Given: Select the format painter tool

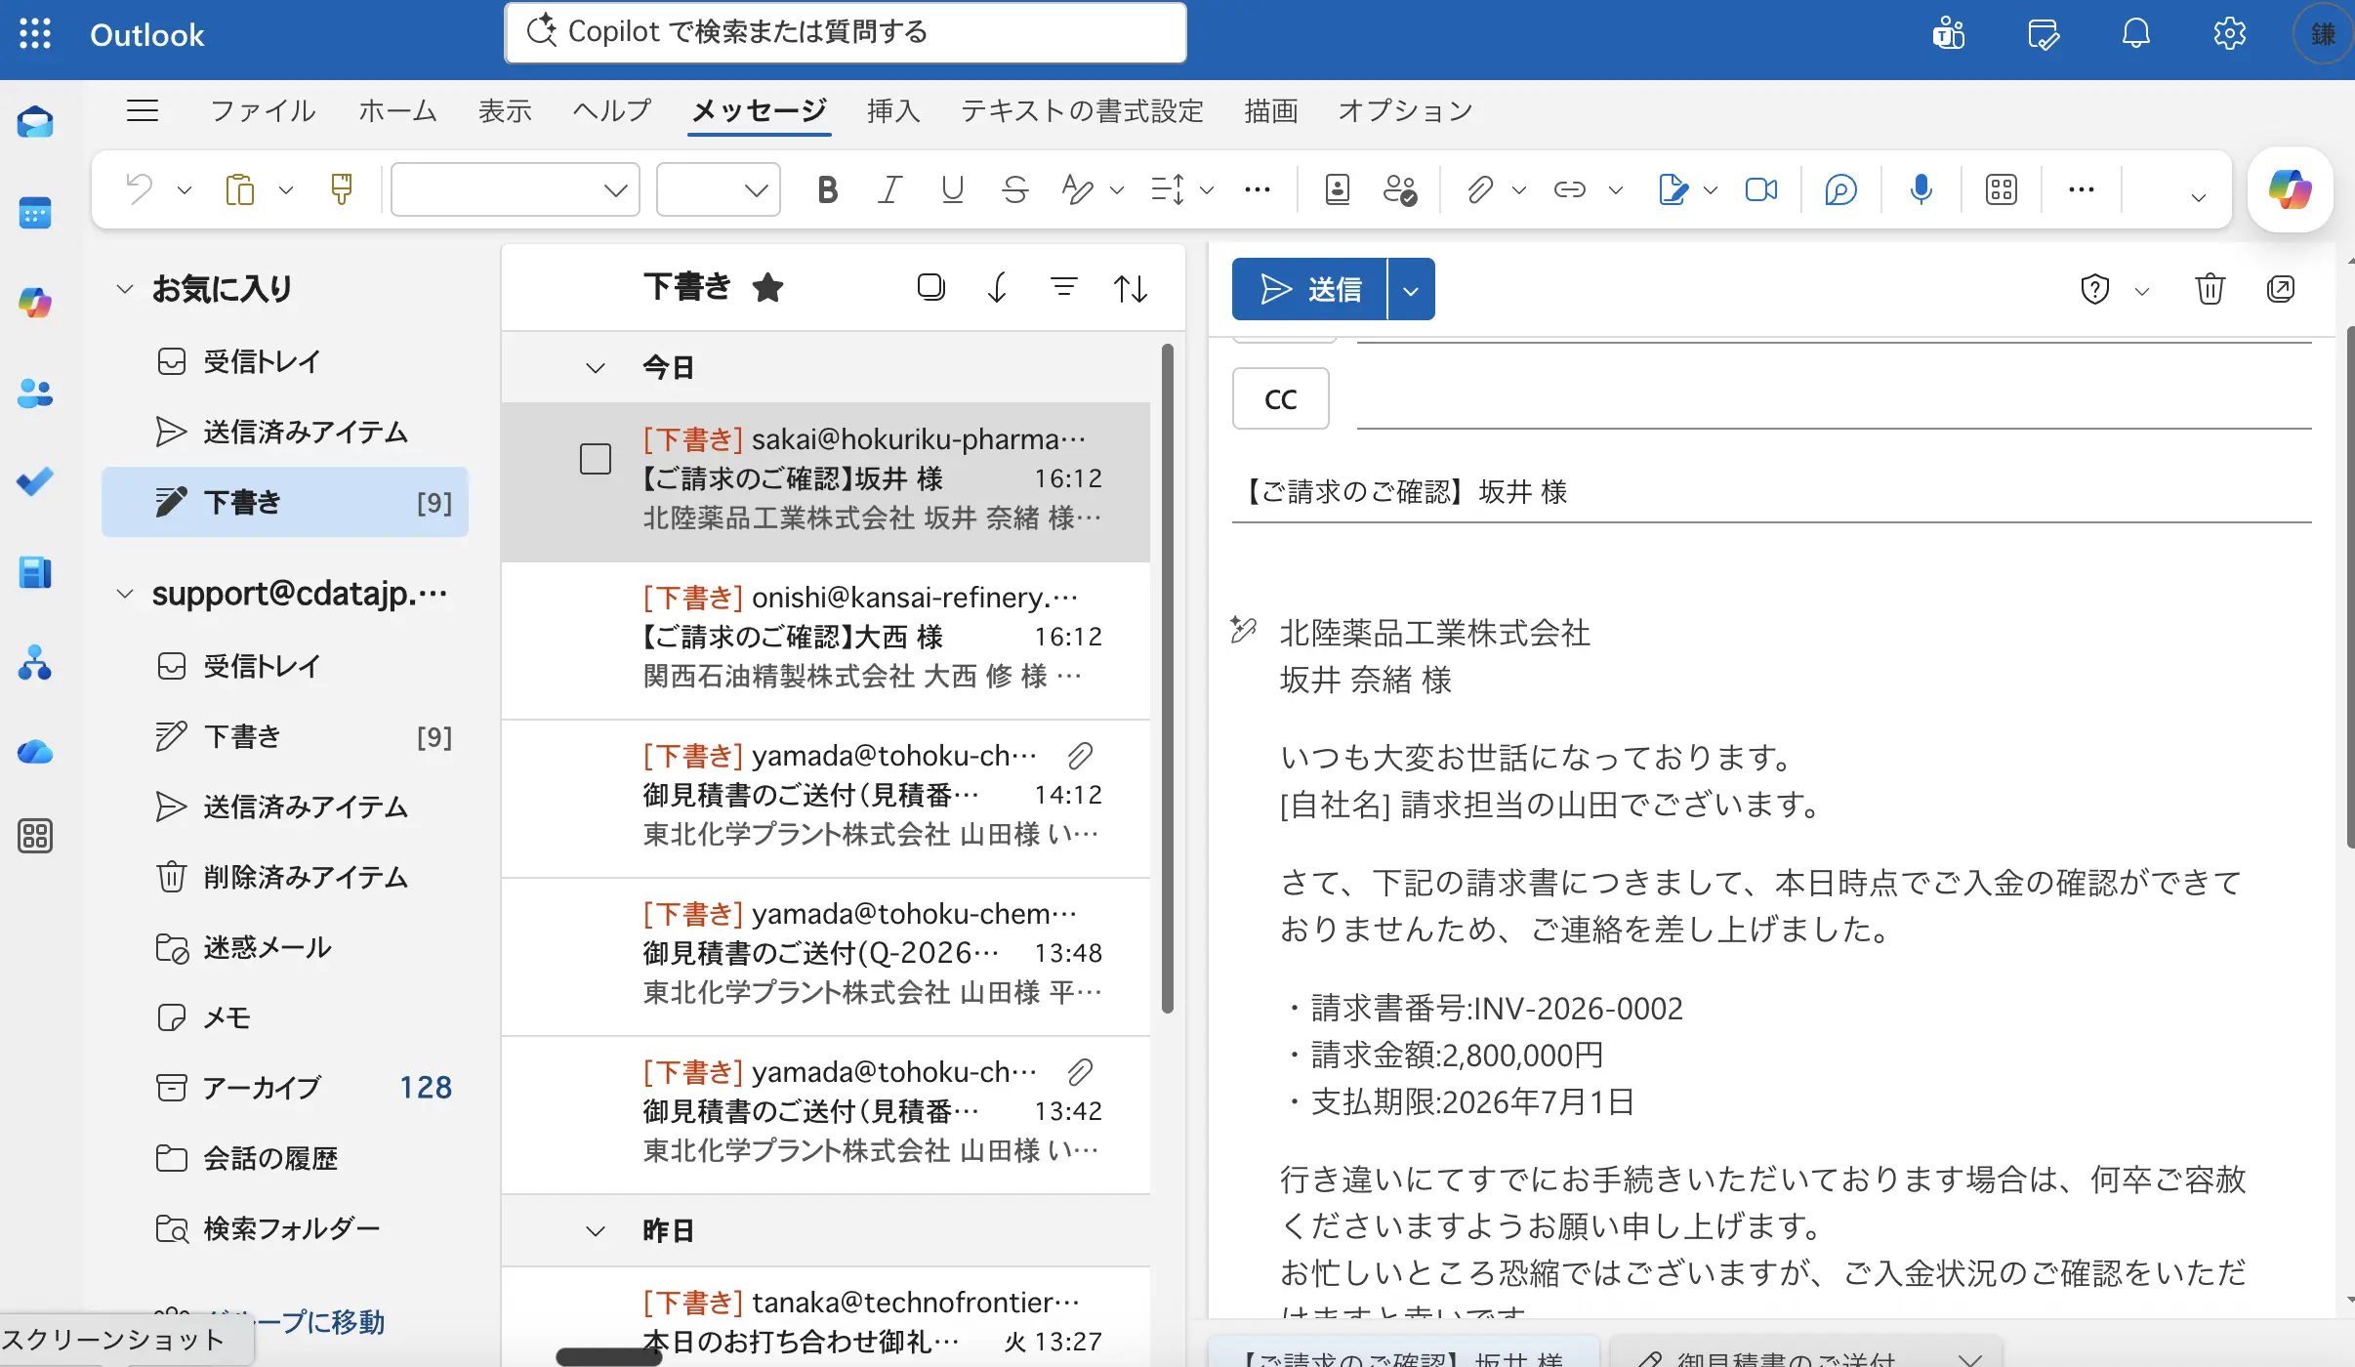Looking at the screenshot, I should pos(341,188).
